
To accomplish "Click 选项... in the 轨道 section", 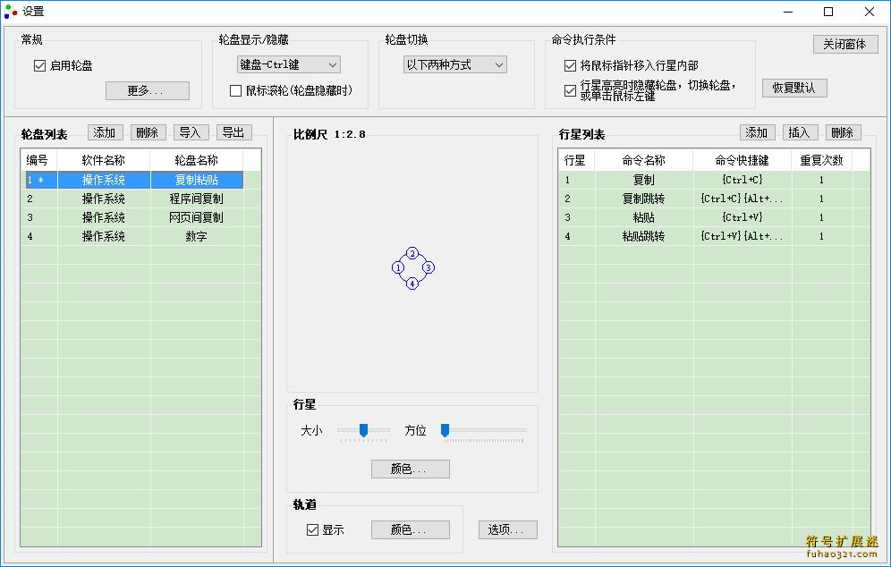I will [507, 528].
